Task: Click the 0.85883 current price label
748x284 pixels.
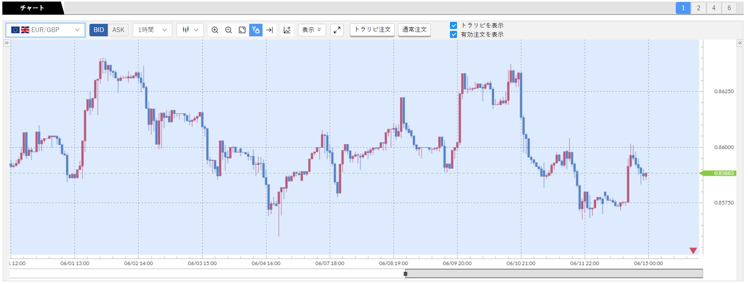Action: pos(719,173)
